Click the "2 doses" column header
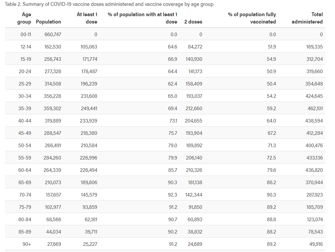Screen dimensions: 335x252 [x=193, y=22]
